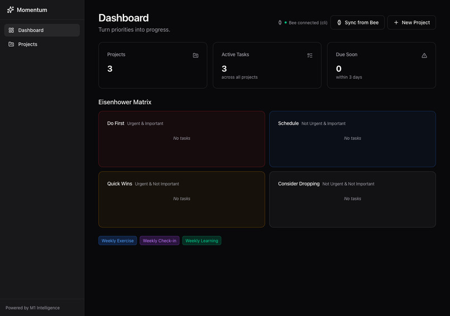The width and height of the screenshot is (450, 316).
Task: Click the 'Not Urgent & Not Important' label
Action: tap(348, 184)
